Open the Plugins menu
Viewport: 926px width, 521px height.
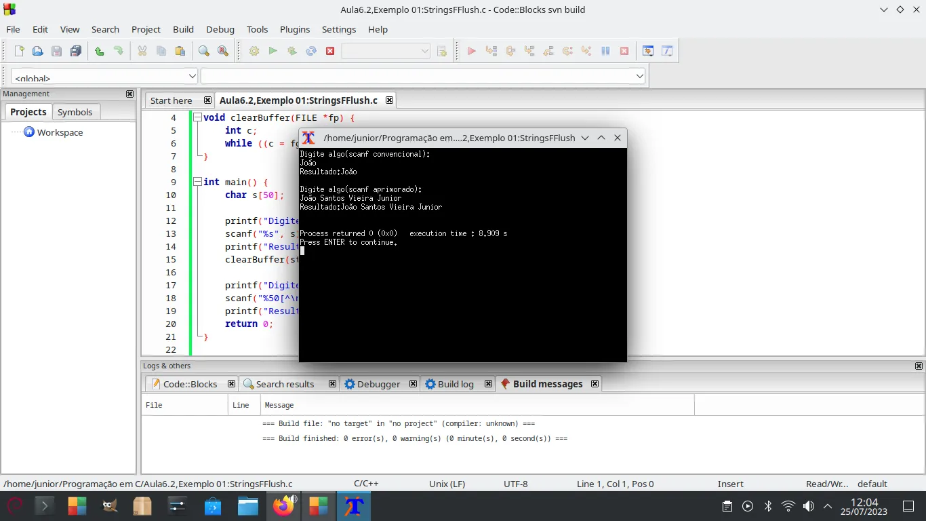(x=294, y=29)
